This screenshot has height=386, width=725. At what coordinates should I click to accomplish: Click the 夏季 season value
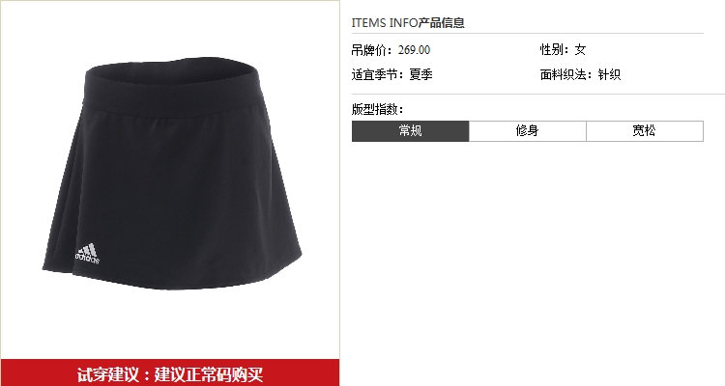420,74
